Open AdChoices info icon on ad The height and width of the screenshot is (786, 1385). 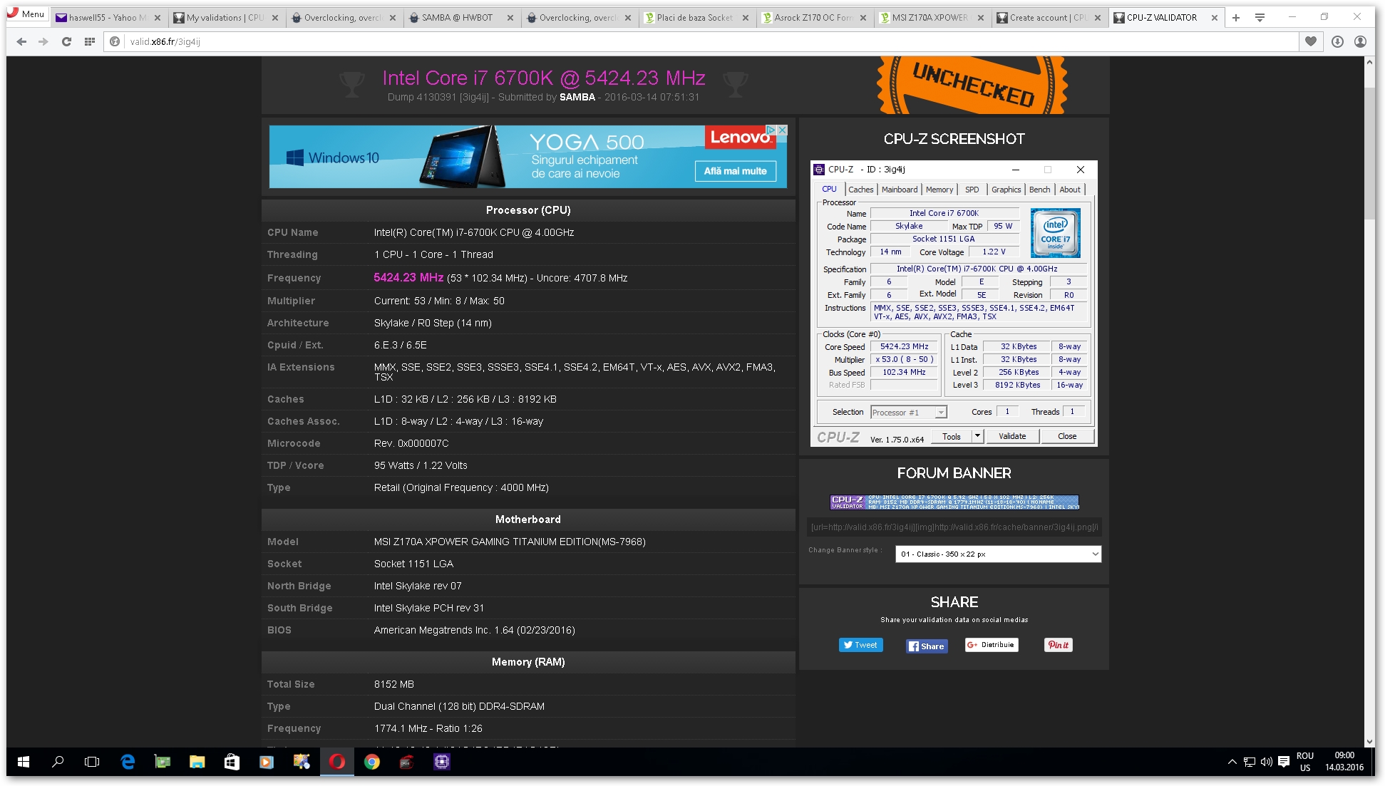click(x=771, y=130)
